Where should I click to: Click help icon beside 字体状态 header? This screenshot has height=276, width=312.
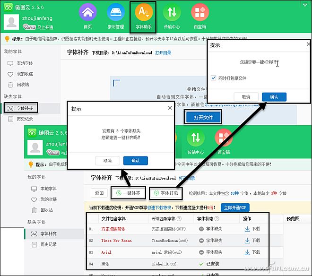click(217, 219)
